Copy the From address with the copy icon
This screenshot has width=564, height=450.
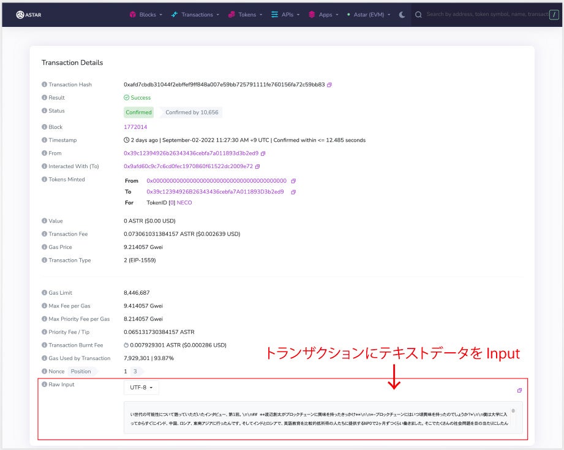(262, 153)
